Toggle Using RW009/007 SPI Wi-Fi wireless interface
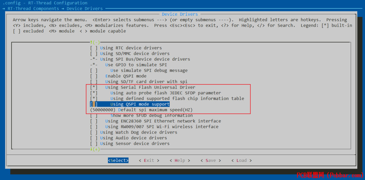 [x=94, y=127]
